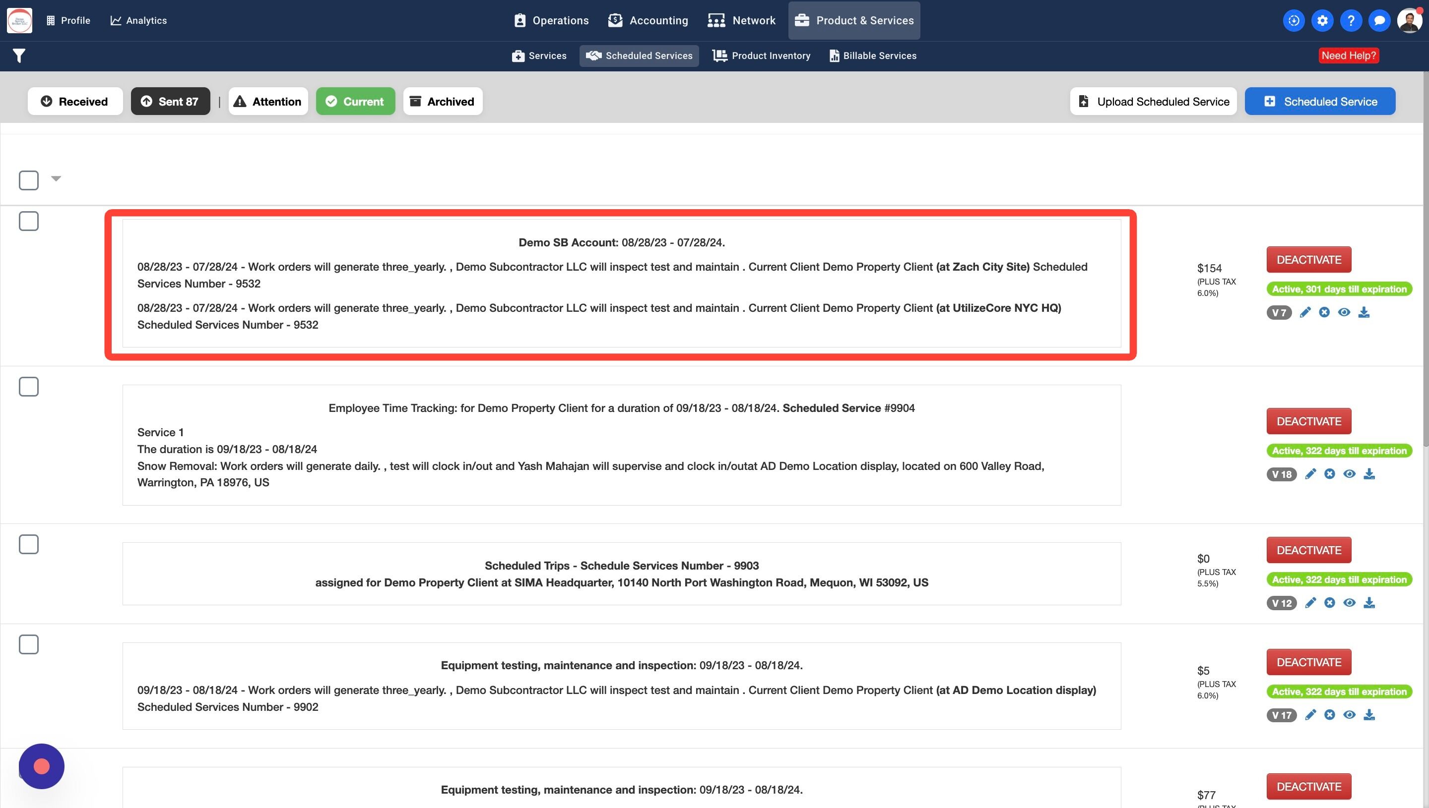
Task: Click the pencil edit icon for V 7
Action: (1304, 312)
